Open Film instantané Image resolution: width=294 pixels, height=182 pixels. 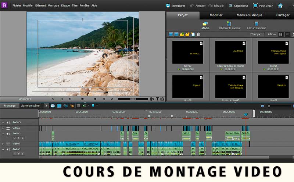pos(256,25)
